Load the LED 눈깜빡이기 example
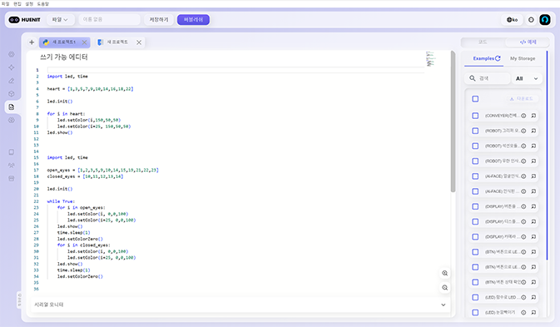The image size is (560, 327). (x=533, y=312)
